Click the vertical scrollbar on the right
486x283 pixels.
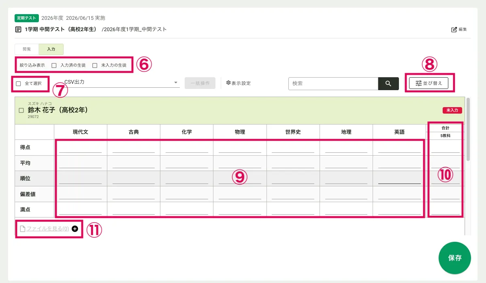click(468, 129)
